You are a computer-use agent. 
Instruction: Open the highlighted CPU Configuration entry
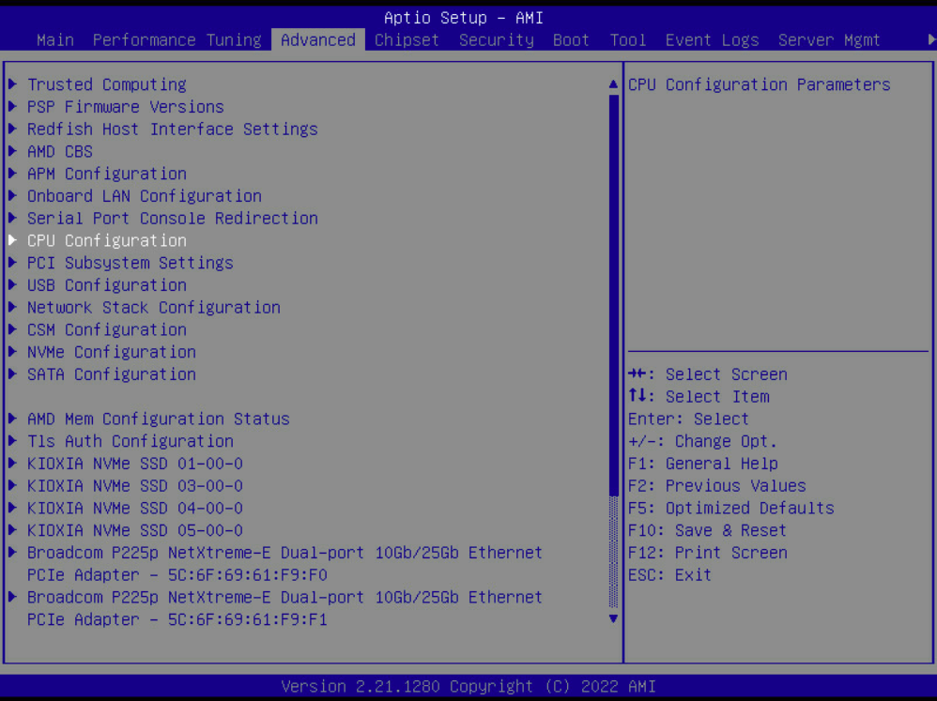point(106,240)
